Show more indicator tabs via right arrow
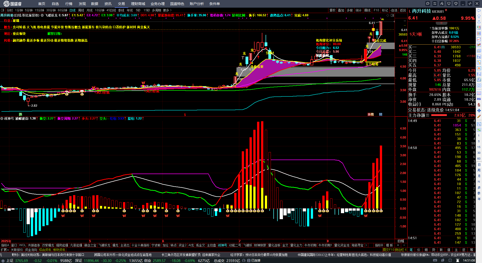The width and height of the screenshot is (482, 263). click(366, 245)
